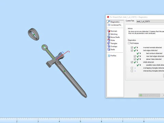The height and width of the screenshot is (123, 164).
Task: Click the sword pommel loop
Action: [44, 47]
